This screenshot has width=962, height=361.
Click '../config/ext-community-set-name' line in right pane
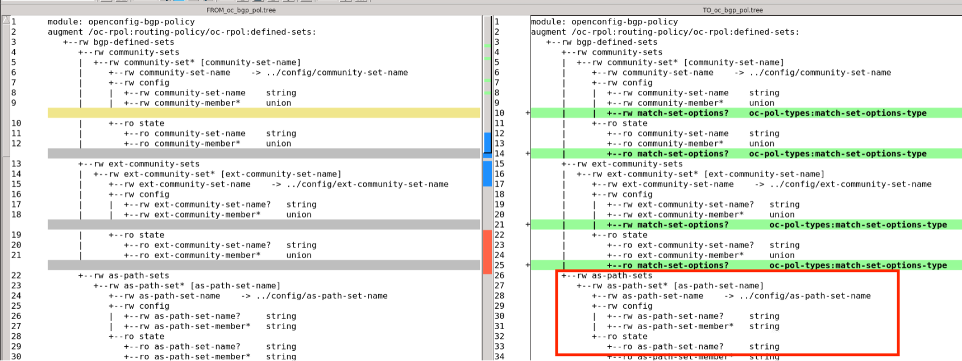pos(762,184)
